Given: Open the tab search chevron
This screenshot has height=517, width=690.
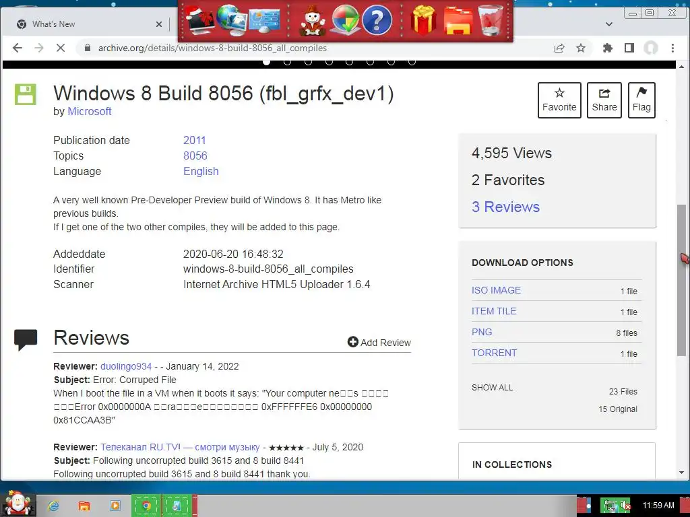Looking at the screenshot, I should tap(609, 24).
